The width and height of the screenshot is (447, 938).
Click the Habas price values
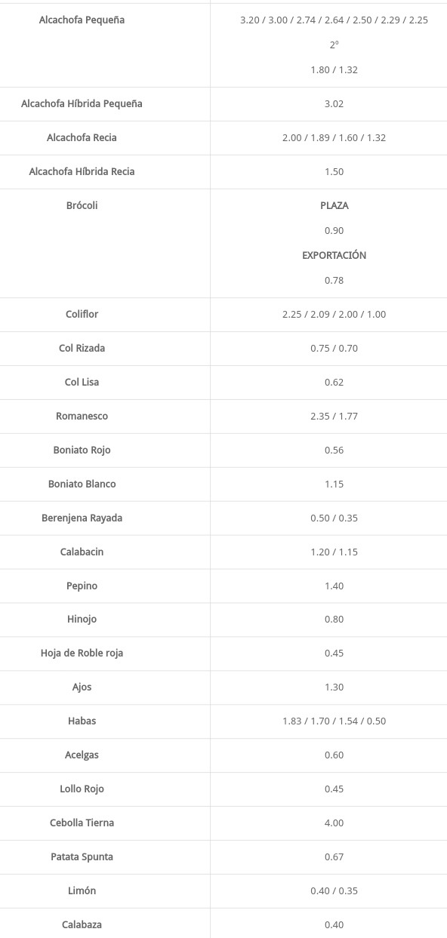click(334, 721)
